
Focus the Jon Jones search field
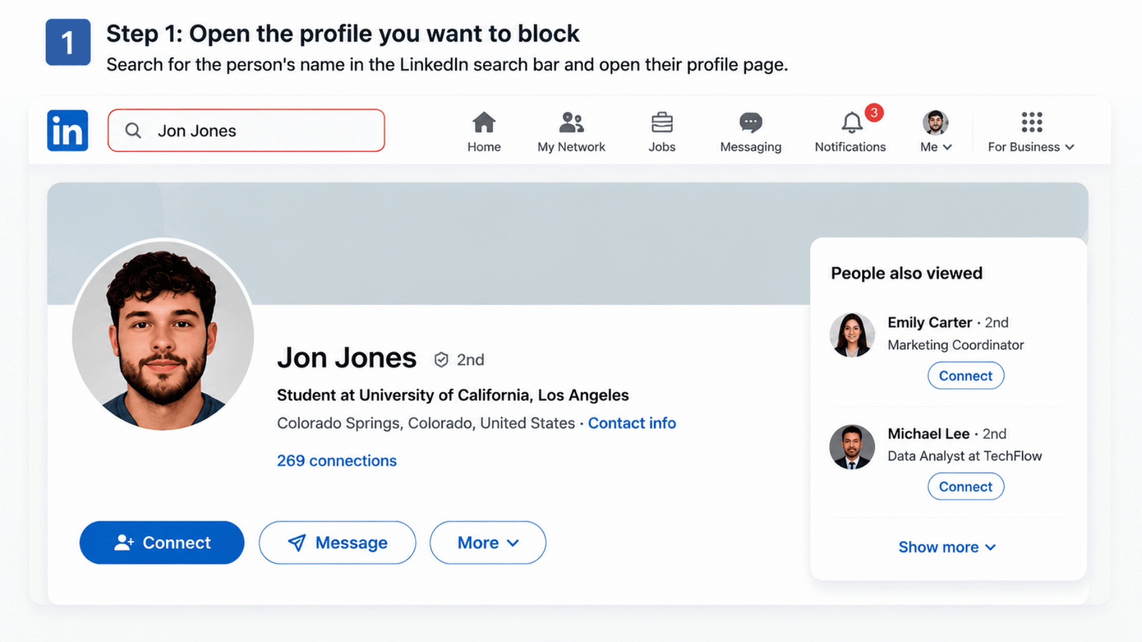pos(246,130)
